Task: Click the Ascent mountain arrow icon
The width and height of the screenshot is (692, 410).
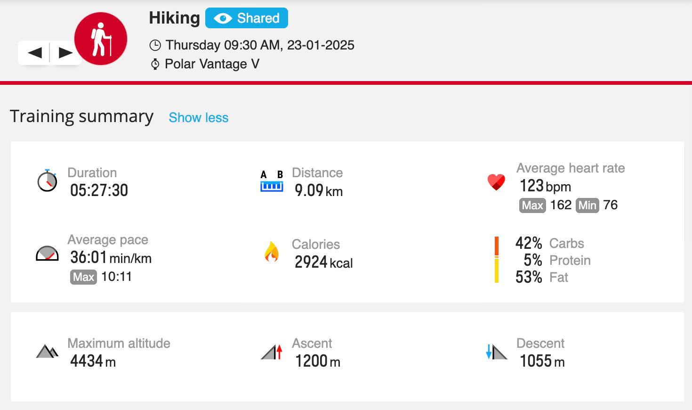Action: coord(272,352)
